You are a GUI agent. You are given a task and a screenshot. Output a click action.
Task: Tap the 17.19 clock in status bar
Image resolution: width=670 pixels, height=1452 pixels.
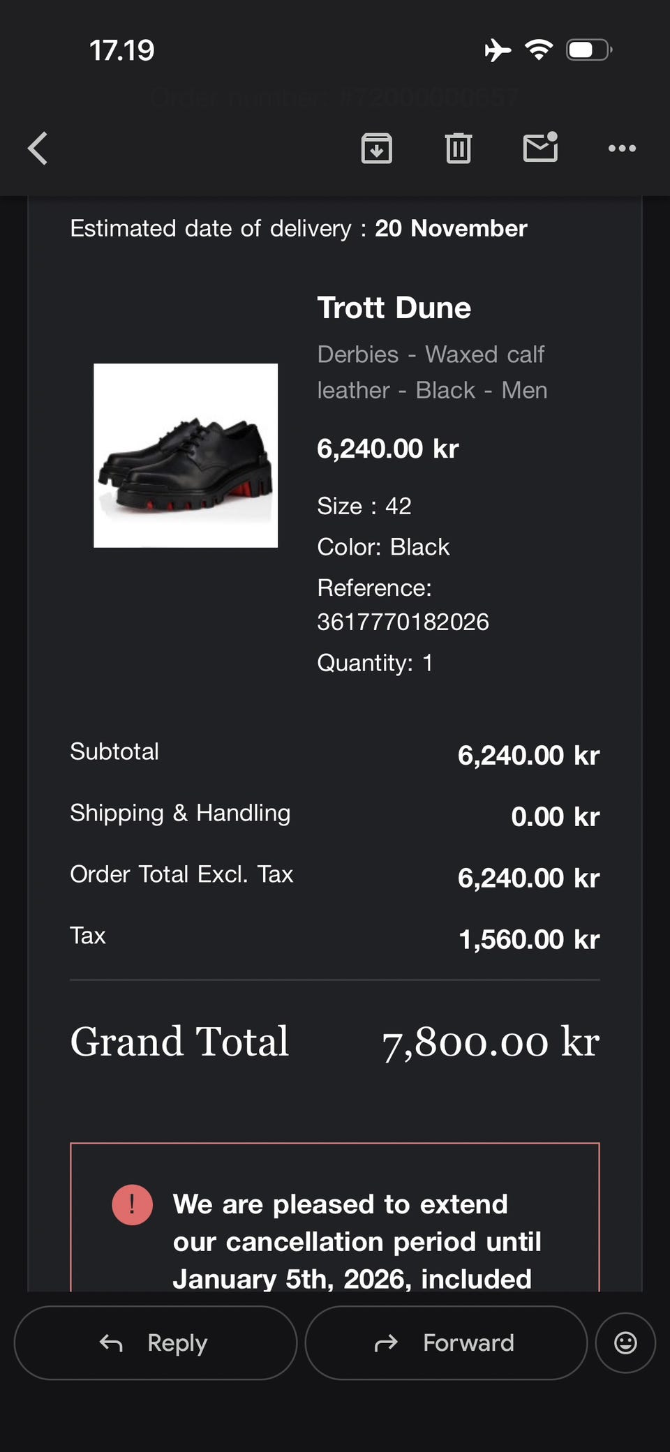122,51
